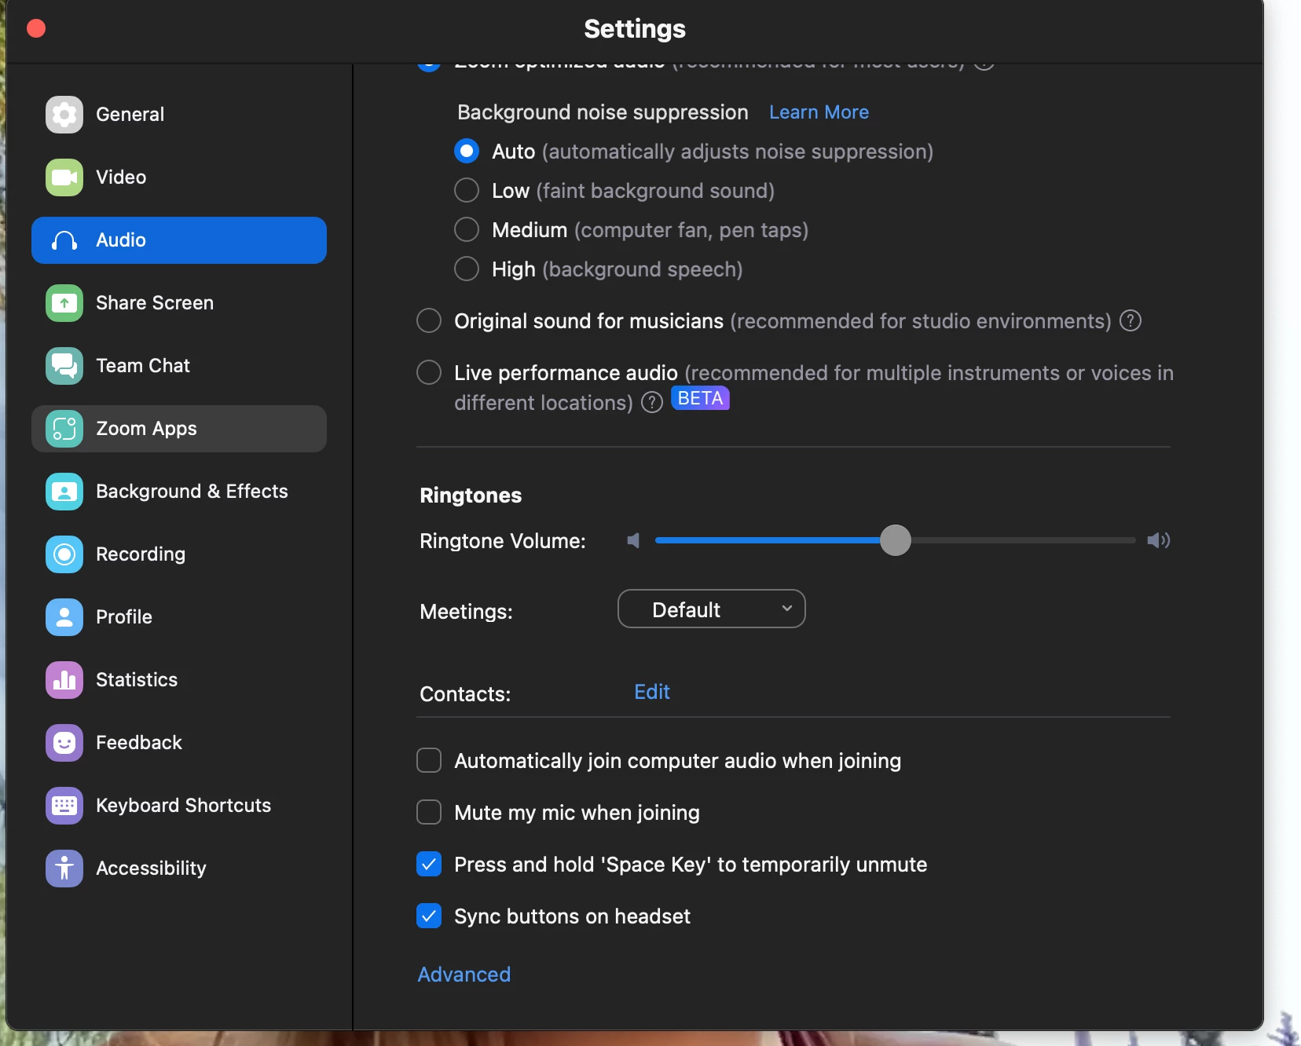
Task: Click the Feedback smiley icon
Action: tap(64, 743)
